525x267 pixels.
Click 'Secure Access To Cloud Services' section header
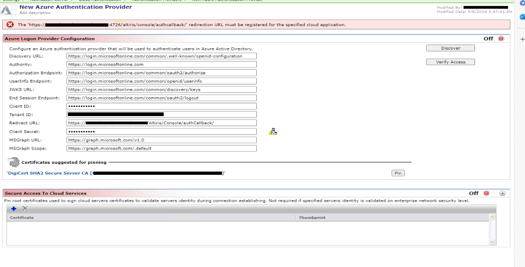(x=45, y=193)
